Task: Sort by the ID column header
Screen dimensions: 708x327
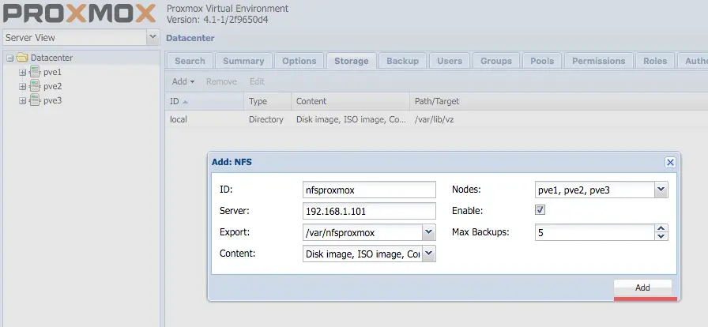Action: click(205, 101)
